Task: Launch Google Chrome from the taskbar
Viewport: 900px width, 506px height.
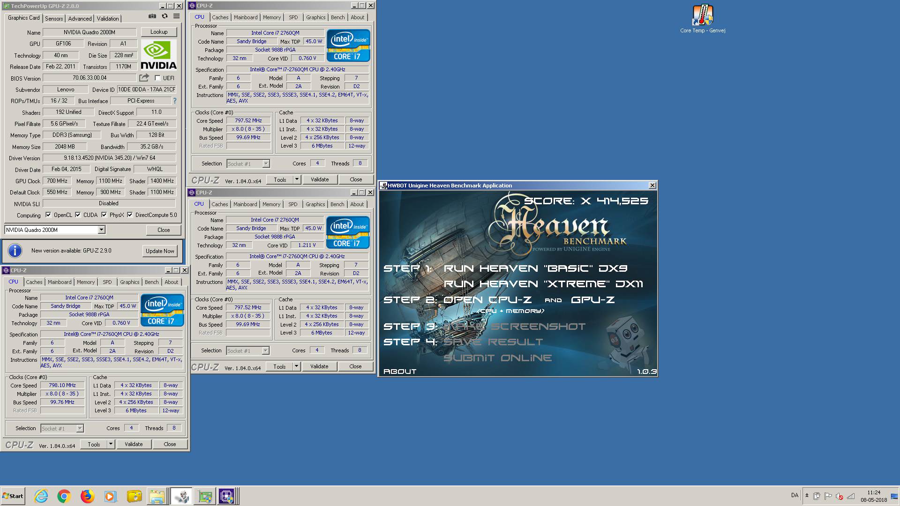Action: [x=64, y=496]
